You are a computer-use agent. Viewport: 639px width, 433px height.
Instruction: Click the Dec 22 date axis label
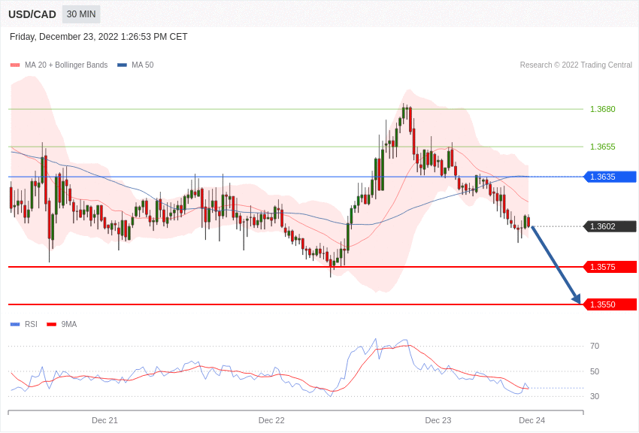click(x=271, y=420)
